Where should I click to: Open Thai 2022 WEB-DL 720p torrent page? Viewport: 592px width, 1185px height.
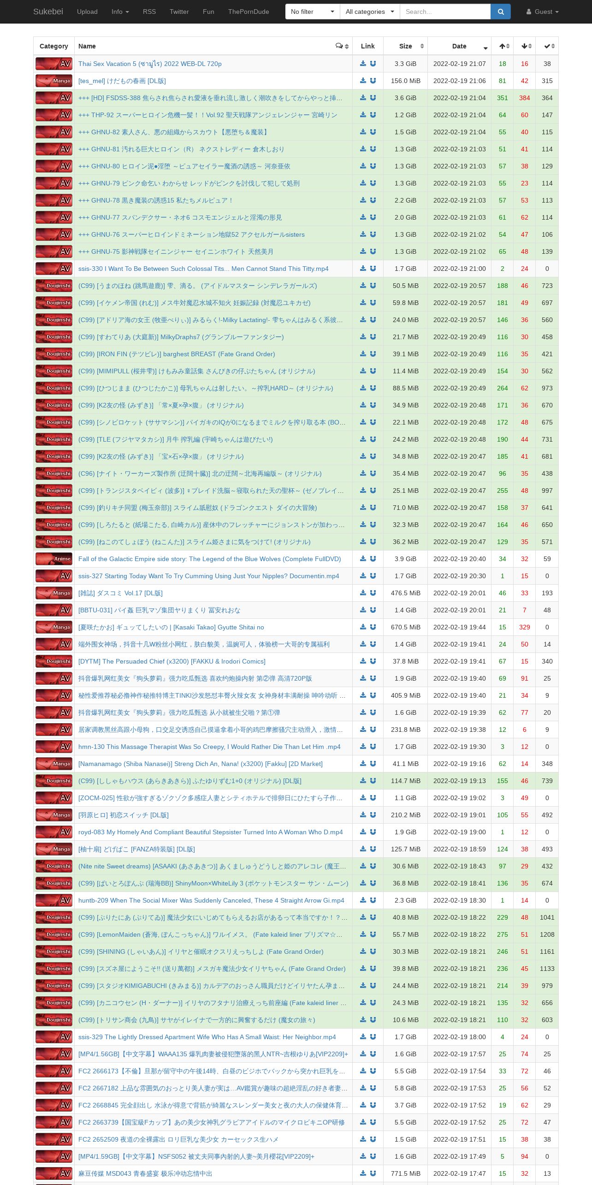[150, 64]
